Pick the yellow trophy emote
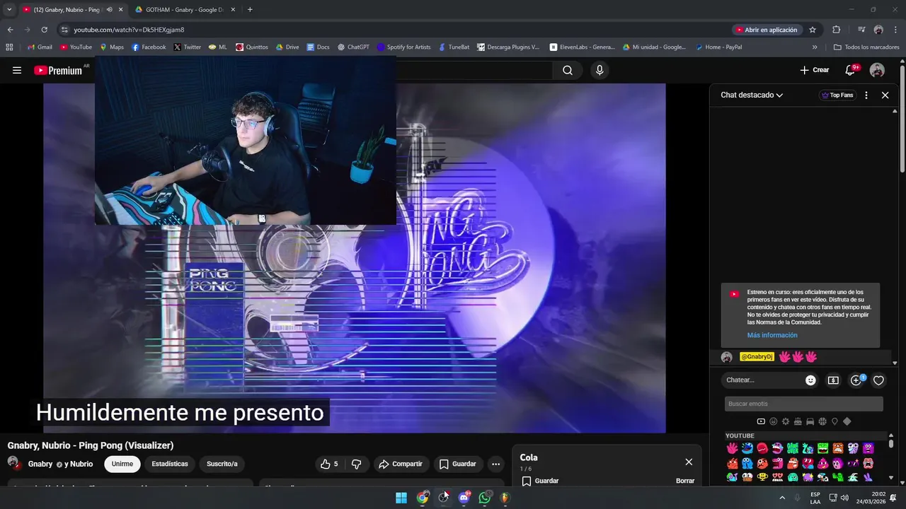 [x=762, y=476]
